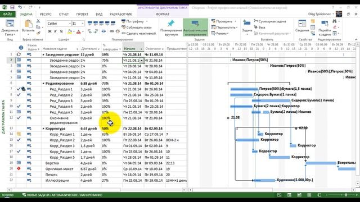
Task: Click the Oleg Spiridonov account name
Action: [319, 14]
